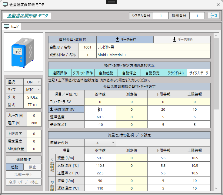Click the mold temperature controller machine image
The height and width of the screenshot is (195, 223).
[x=23, y=52]
